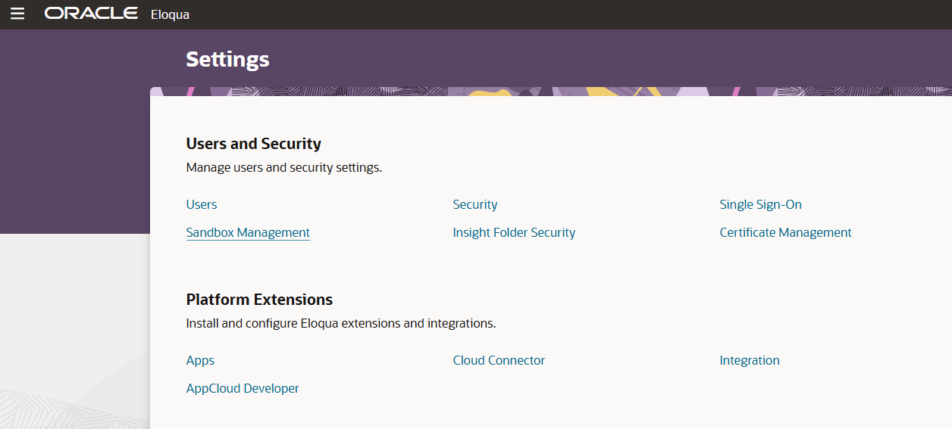Go to Single Sign-On settings
The image size is (952, 429).
[760, 204]
